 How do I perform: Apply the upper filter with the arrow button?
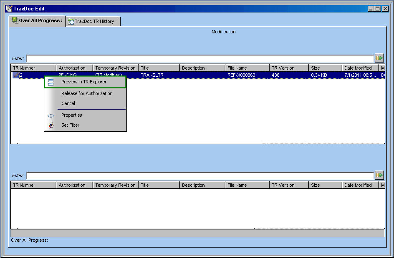click(x=379, y=58)
